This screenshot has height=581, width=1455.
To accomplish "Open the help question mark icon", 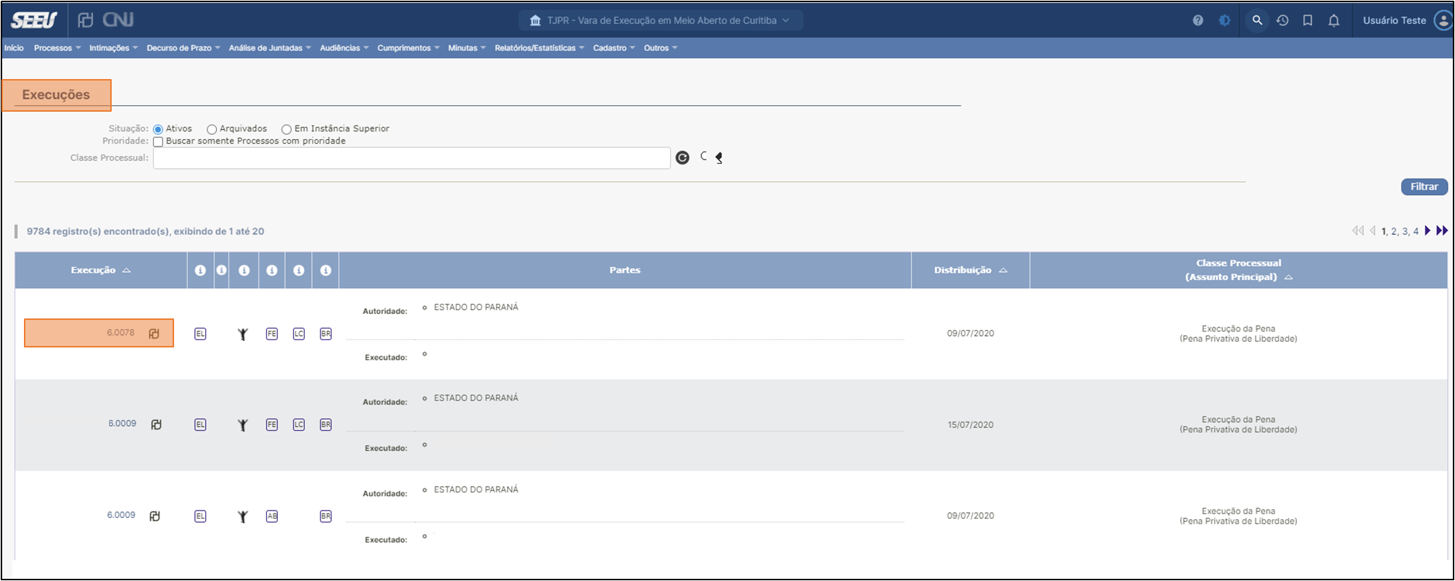I will click(x=1198, y=20).
